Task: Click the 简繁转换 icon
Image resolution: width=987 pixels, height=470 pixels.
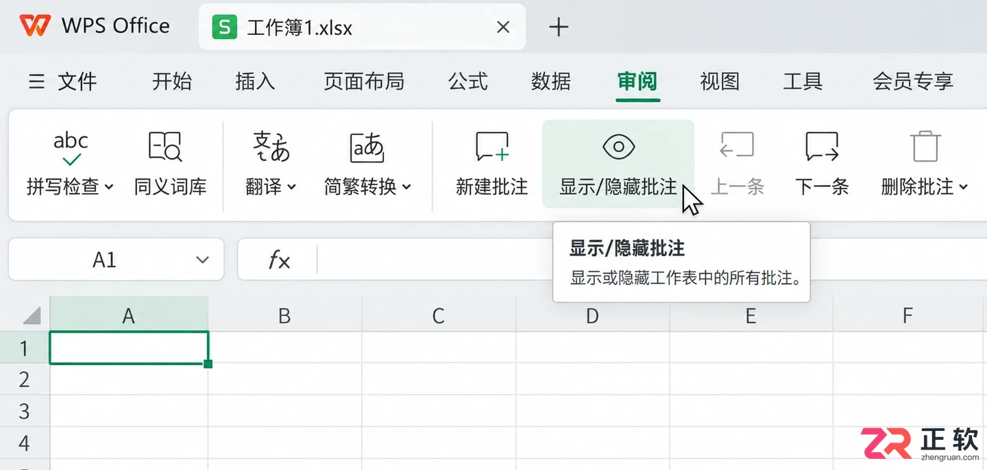Action: point(367,147)
